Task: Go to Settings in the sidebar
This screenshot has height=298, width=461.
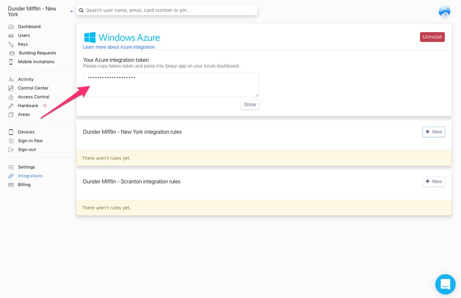Action: [27, 167]
